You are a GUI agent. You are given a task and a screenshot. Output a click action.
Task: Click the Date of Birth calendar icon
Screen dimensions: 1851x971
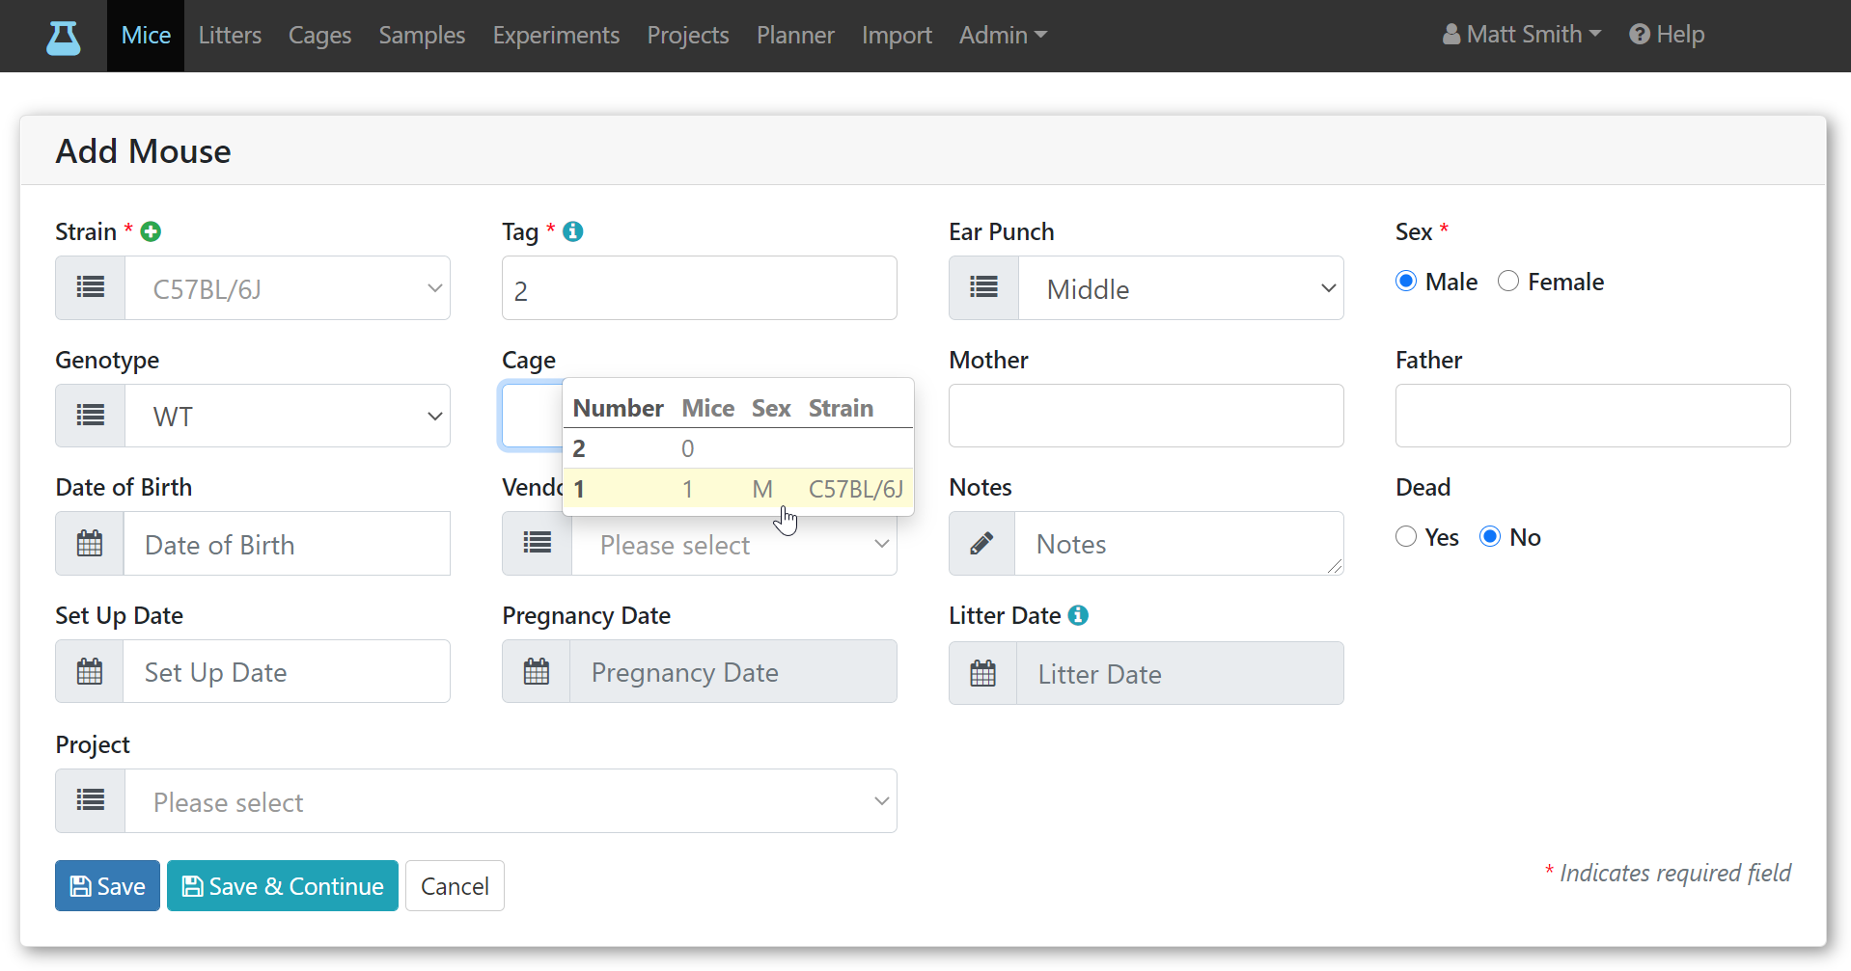point(90,544)
